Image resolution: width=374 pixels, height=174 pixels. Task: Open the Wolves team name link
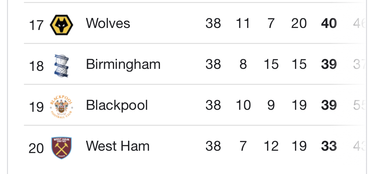pyautogui.click(x=108, y=24)
